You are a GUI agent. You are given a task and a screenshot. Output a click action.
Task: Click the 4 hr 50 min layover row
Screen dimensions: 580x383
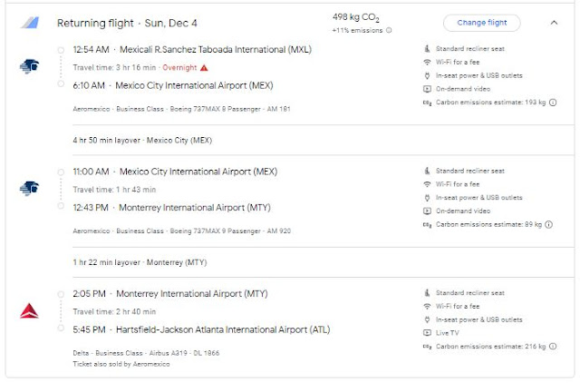142,141
